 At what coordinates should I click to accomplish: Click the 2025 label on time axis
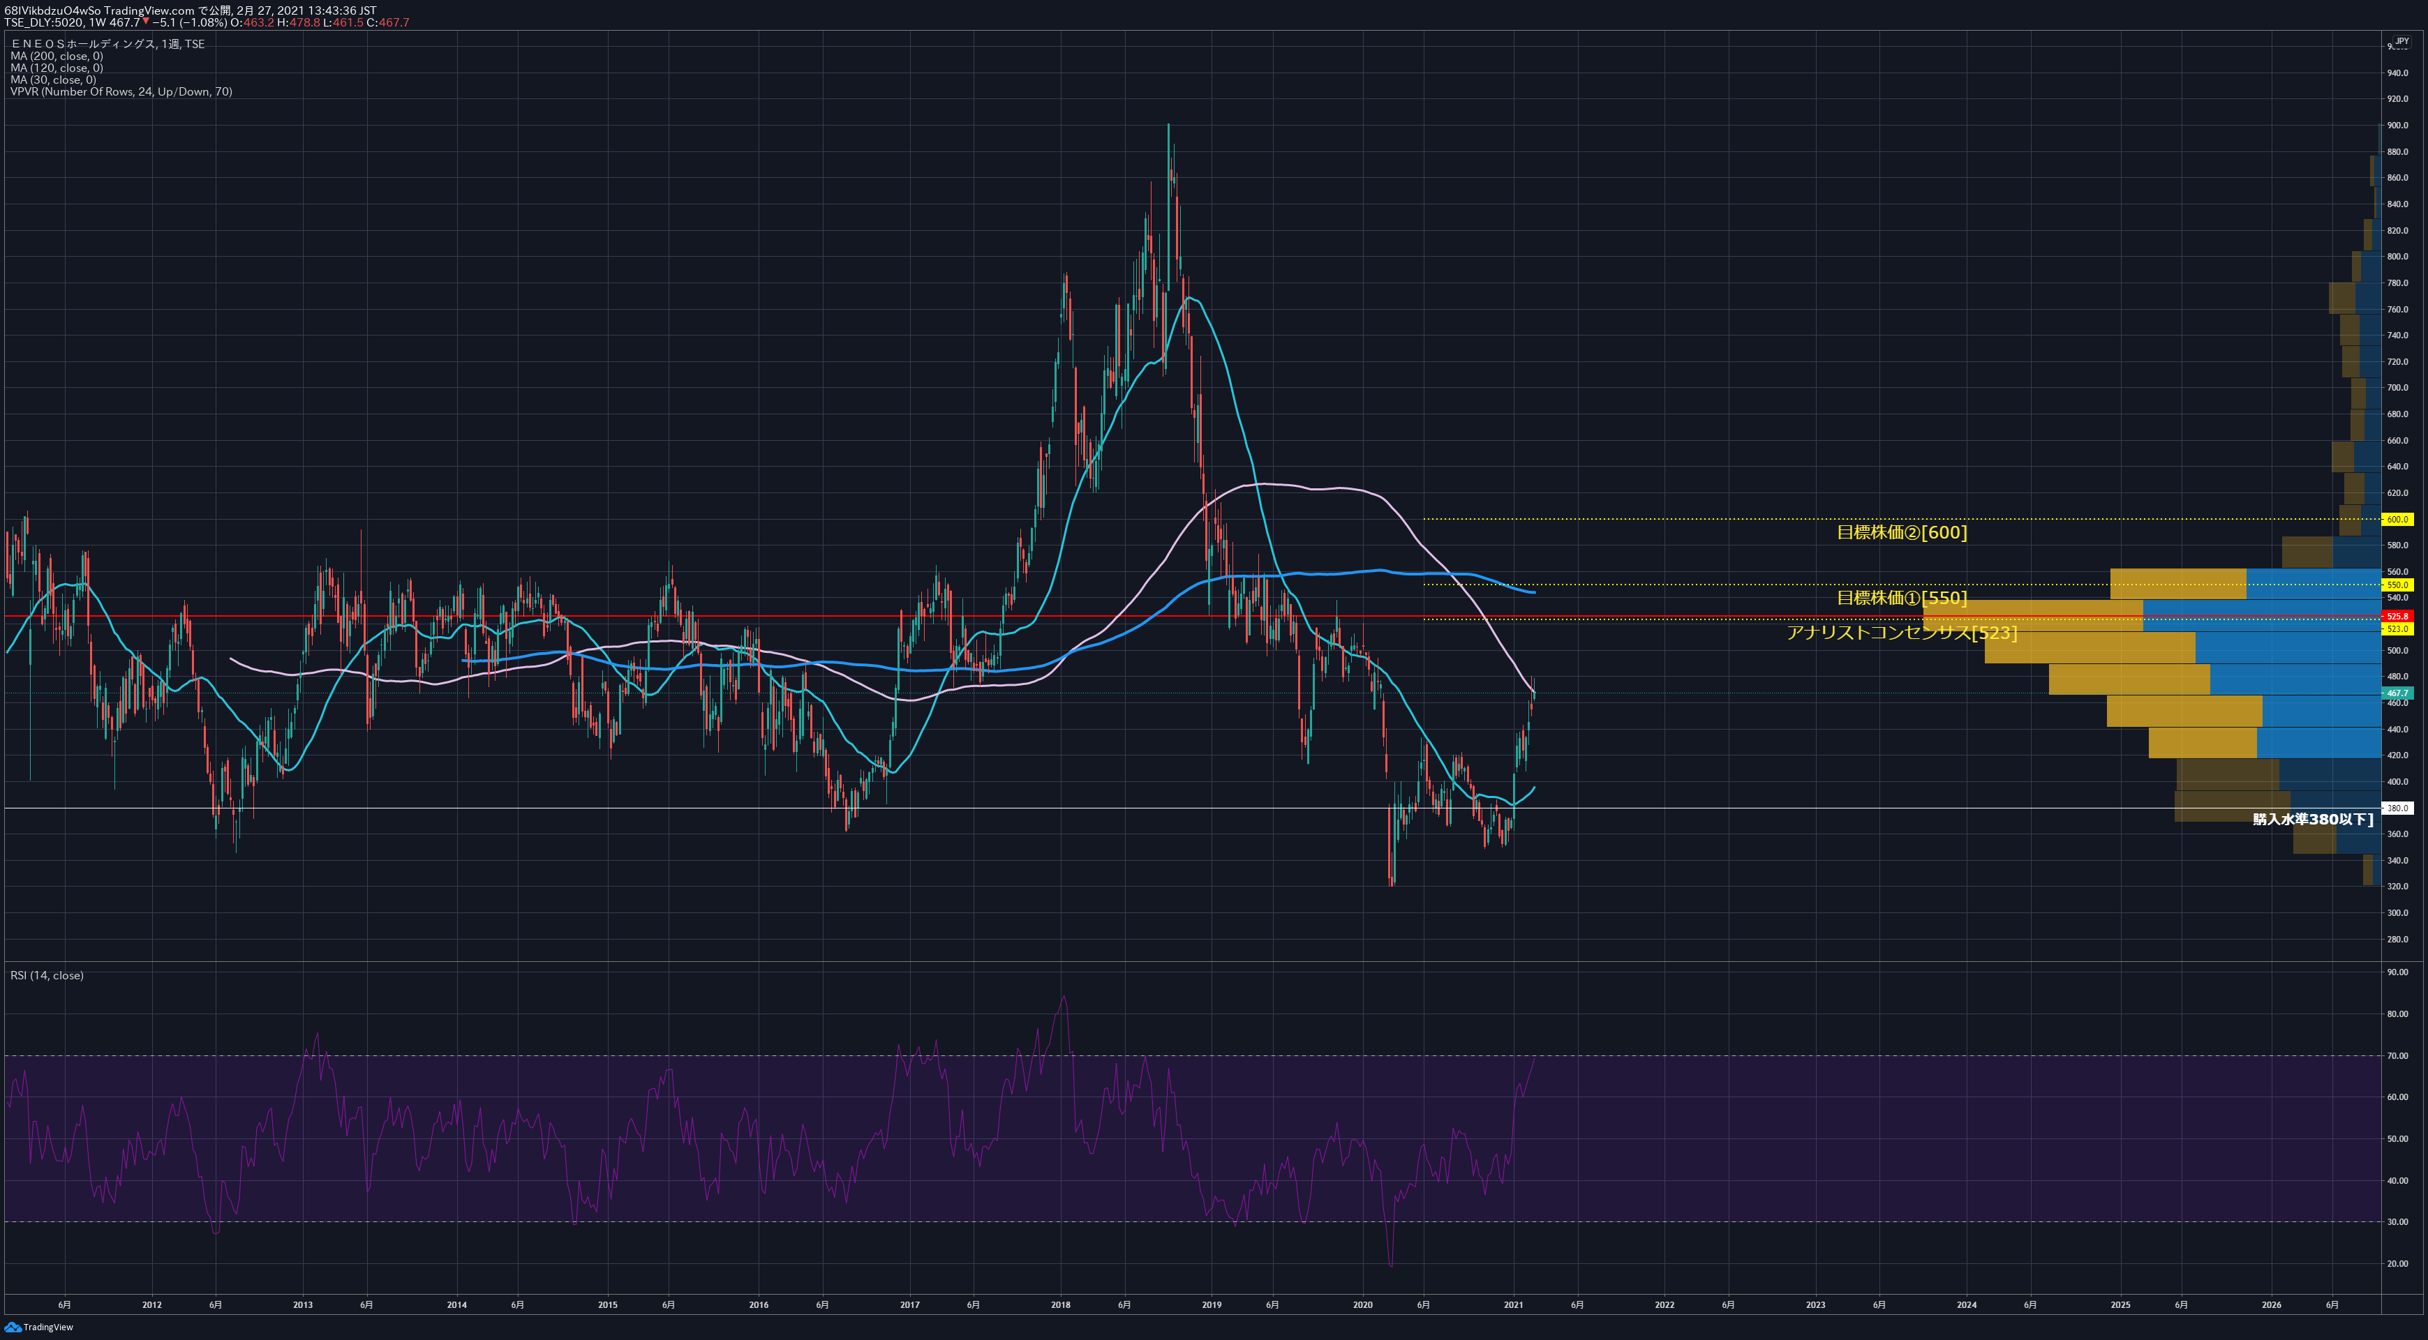pyautogui.click(x=2121, y=1305)
